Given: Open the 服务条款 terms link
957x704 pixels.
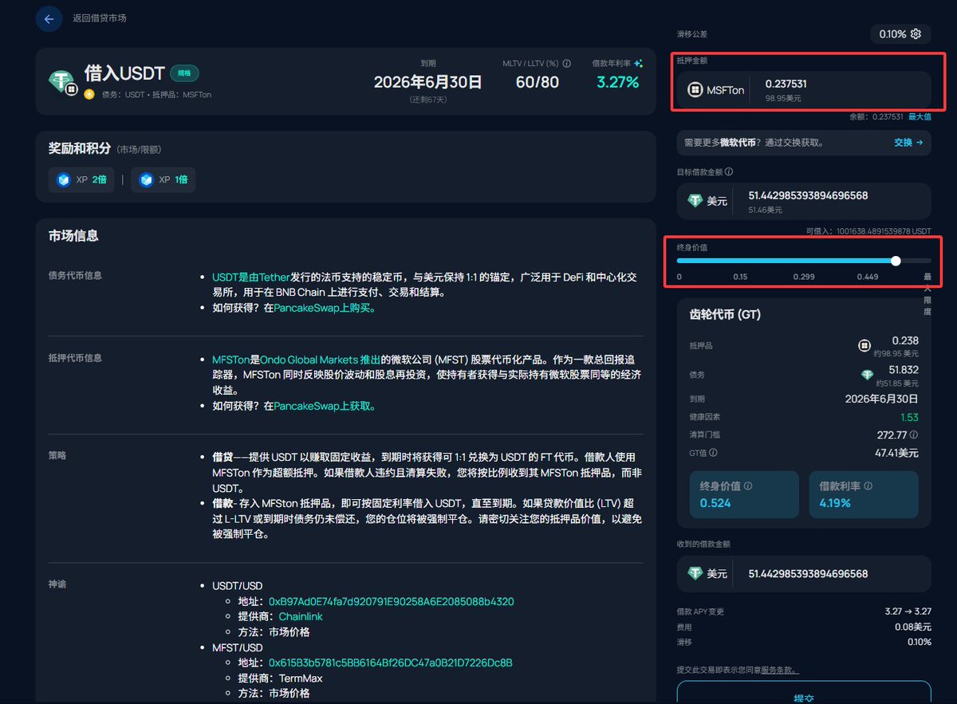Looking at the screenshot, I should [x=780, y=670].
